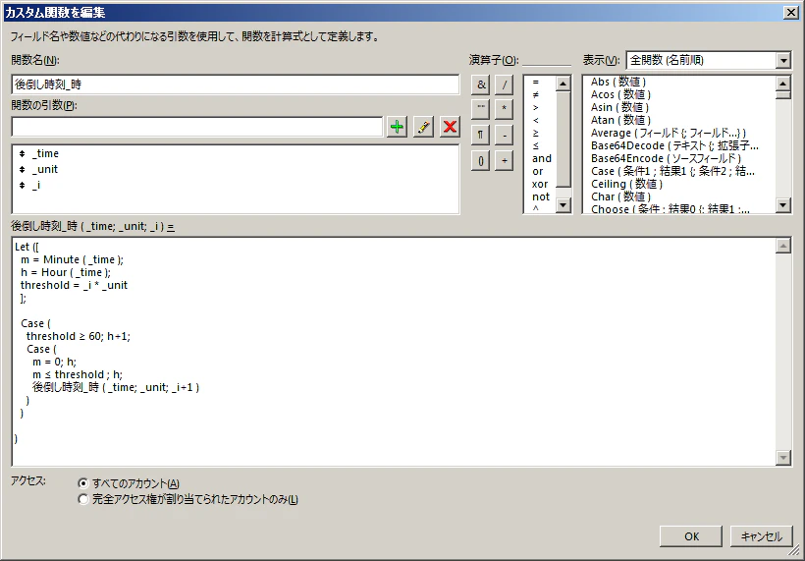Select the = comparison operator in list
The height and width of the screenshot is (561, 805).
535,83
